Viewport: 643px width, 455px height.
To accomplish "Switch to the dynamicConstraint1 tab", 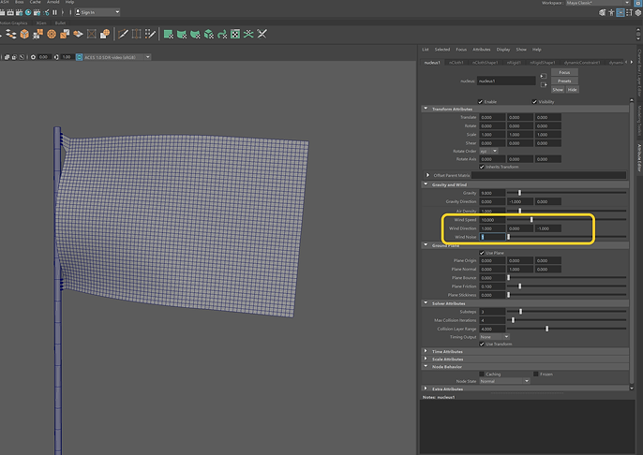I will [582, 63].
